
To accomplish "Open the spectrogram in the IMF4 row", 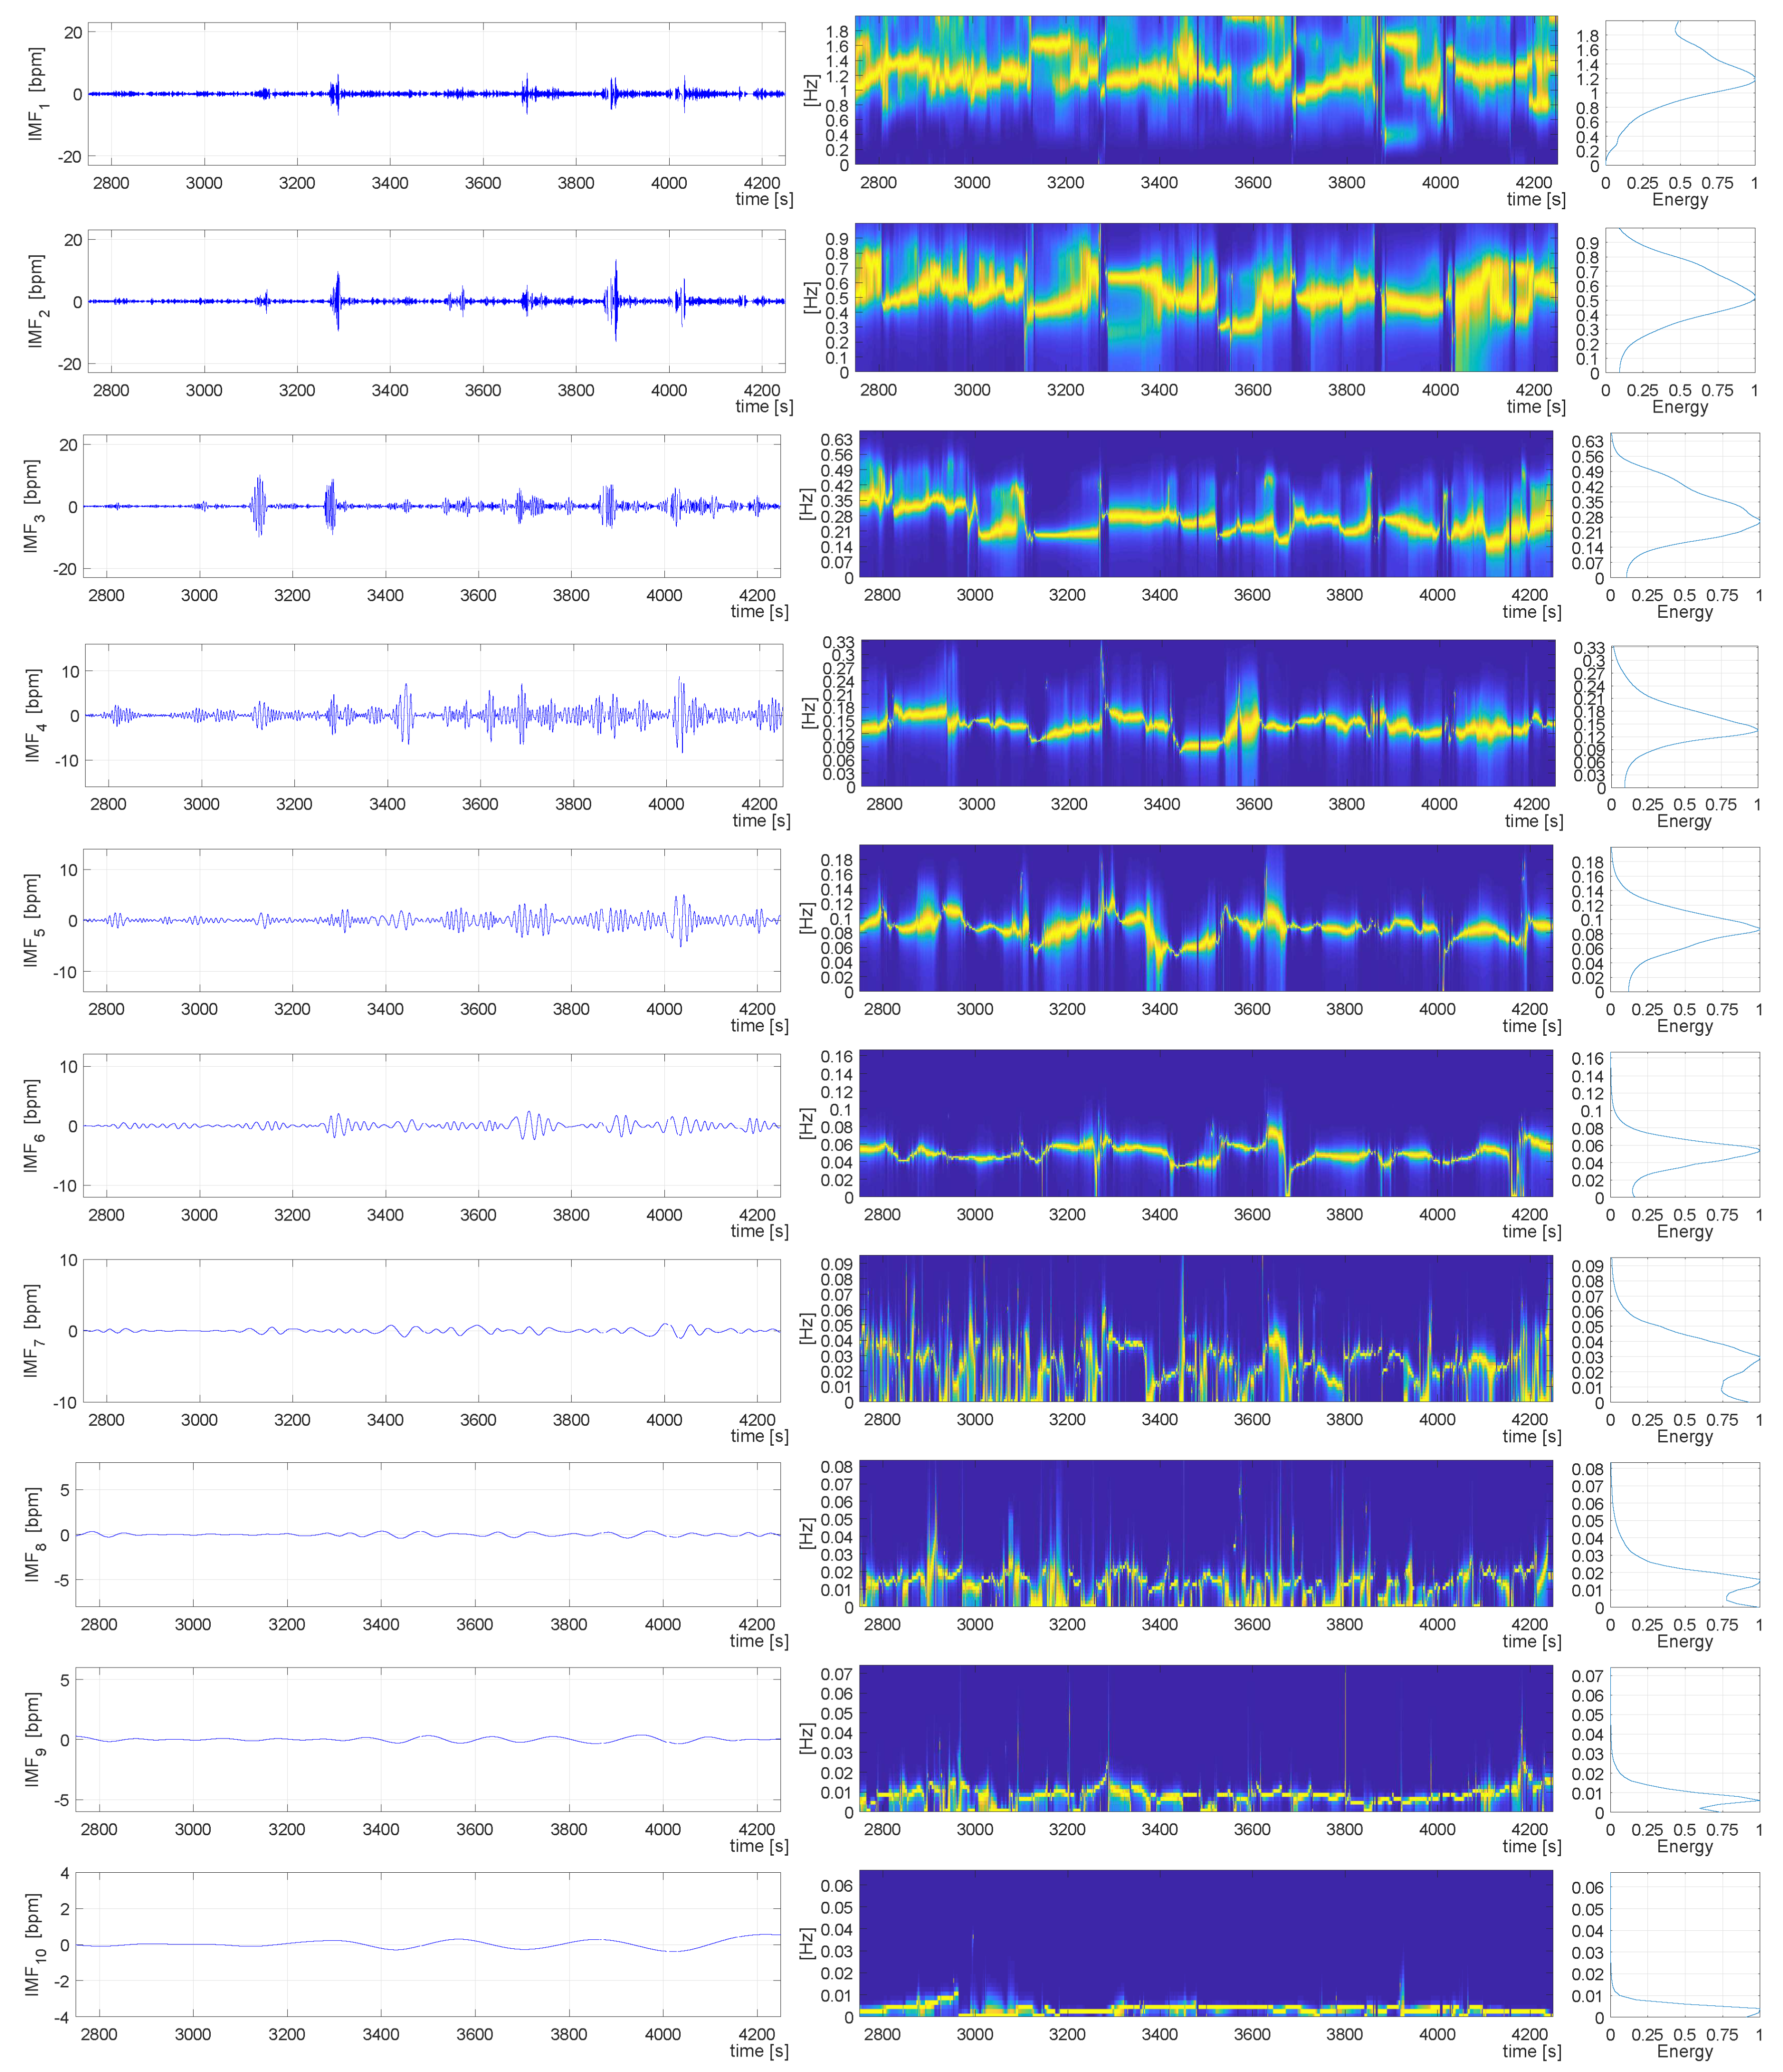I will (x=1208, y=713).
